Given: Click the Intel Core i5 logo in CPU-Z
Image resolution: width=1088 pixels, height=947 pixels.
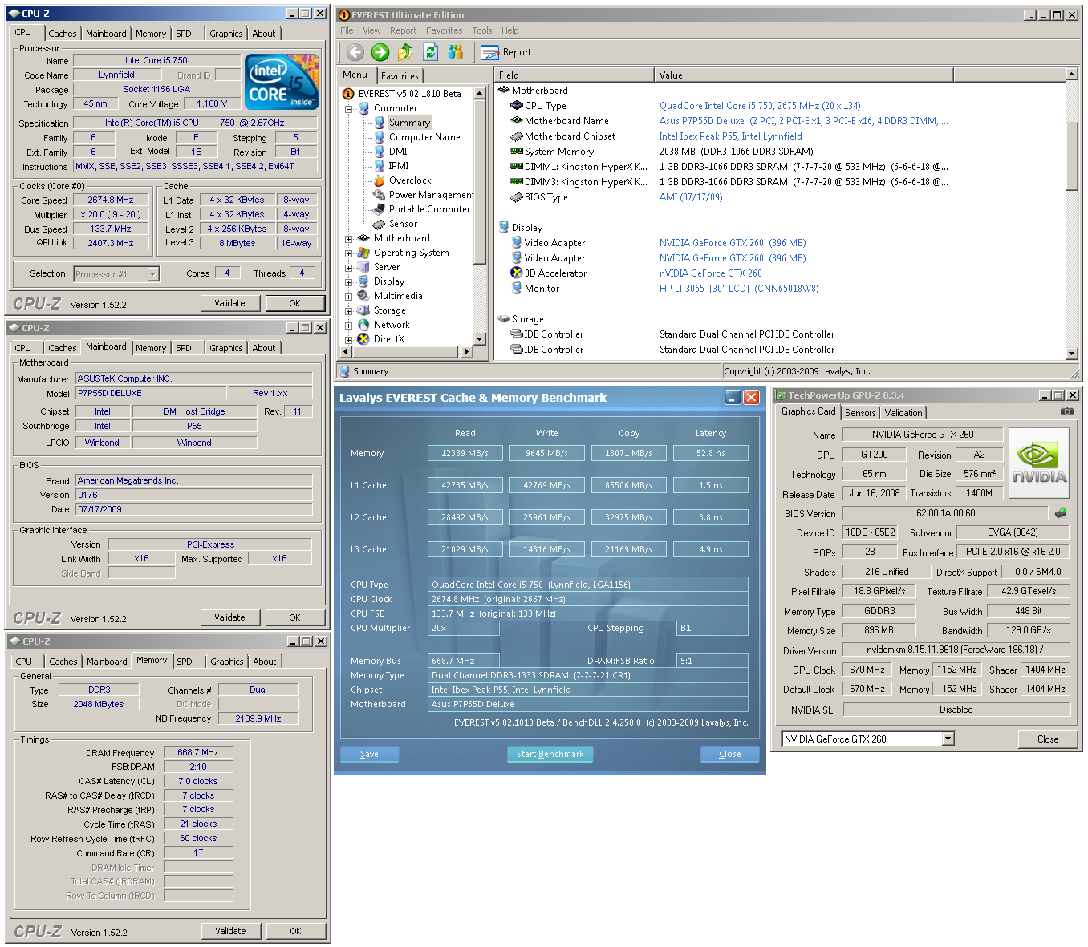Looking at the screenshot, I should [x=282, y=82].
